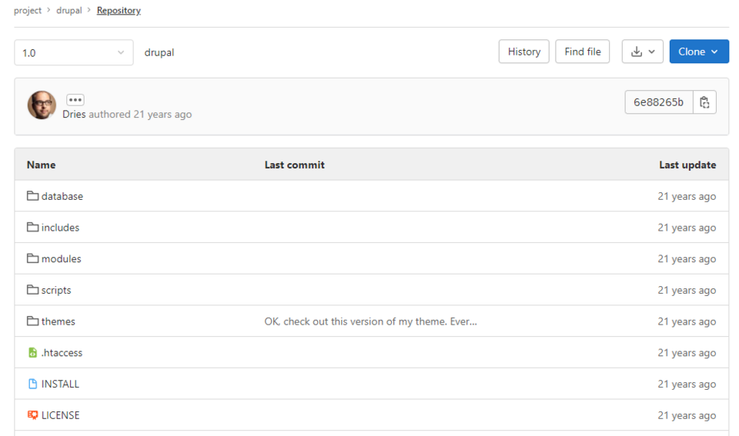Click '21 years ago' in the LICENSE row
Screen dimensions: 739x436
click(x=687, y=415)
